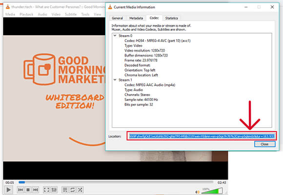Open the View menu
This screenshot has width=283, height=195.
tap(98, 14)
